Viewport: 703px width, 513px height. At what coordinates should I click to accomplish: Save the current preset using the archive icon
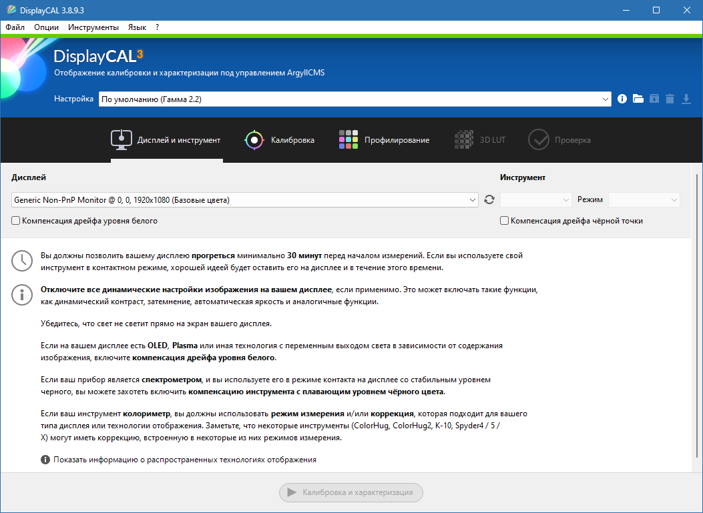tap(654, 98)
